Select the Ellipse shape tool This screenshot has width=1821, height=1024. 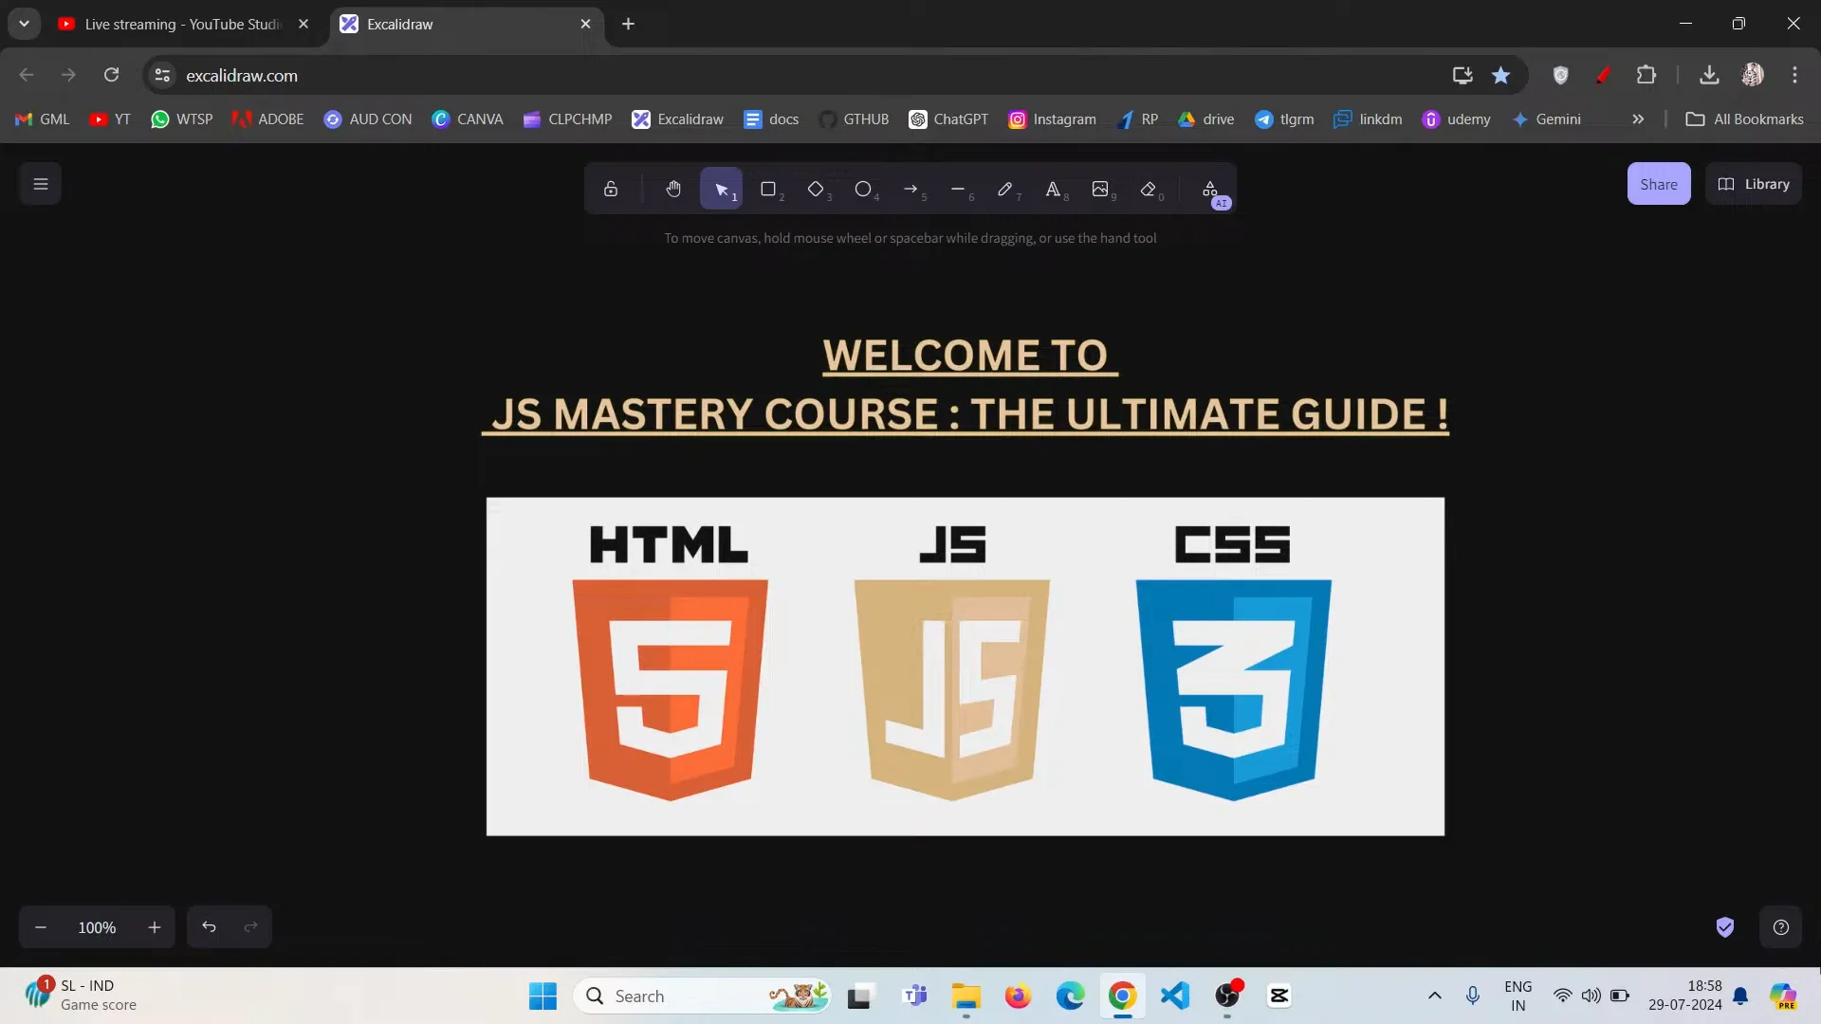(863, 189)
